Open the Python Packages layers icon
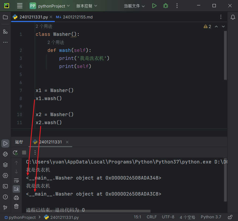The width and height of the screenshot is (238, 221). [x=5, y=165]
